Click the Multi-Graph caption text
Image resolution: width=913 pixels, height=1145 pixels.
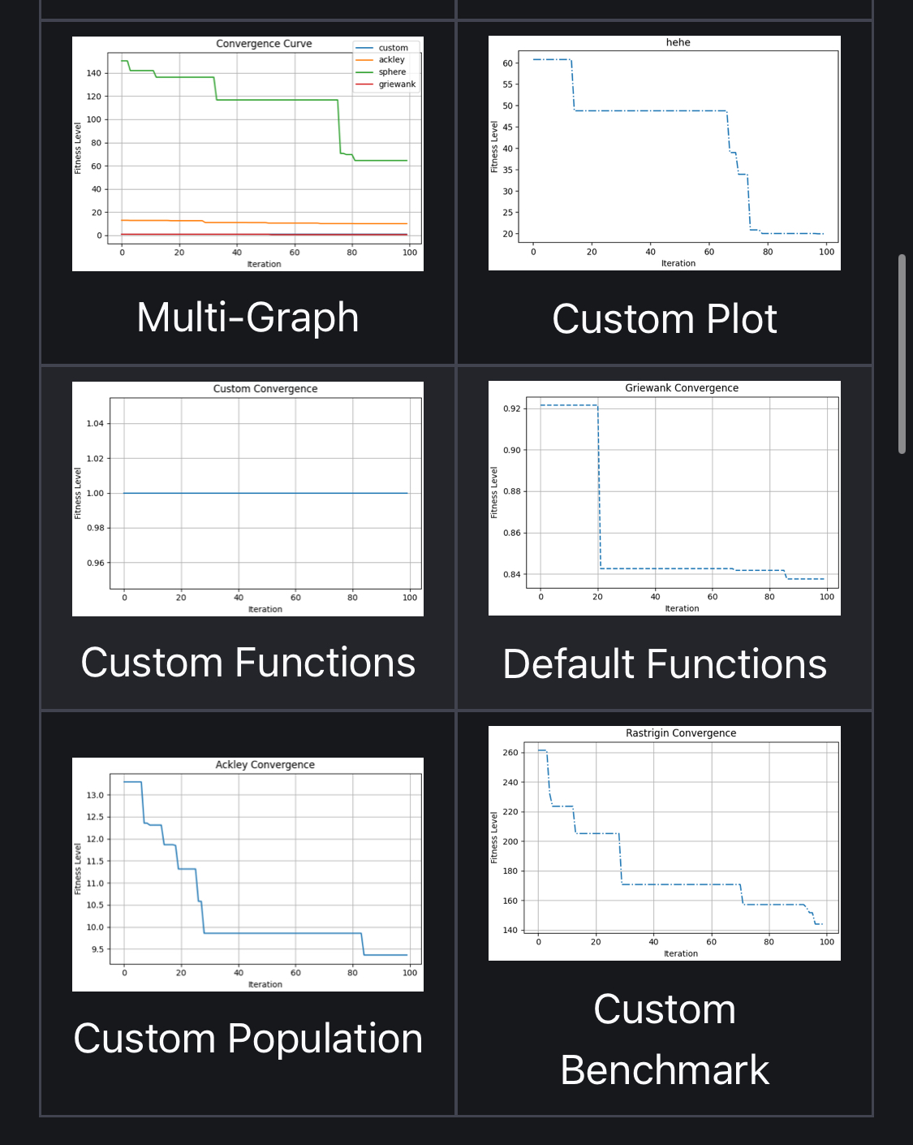click(248, 318)
